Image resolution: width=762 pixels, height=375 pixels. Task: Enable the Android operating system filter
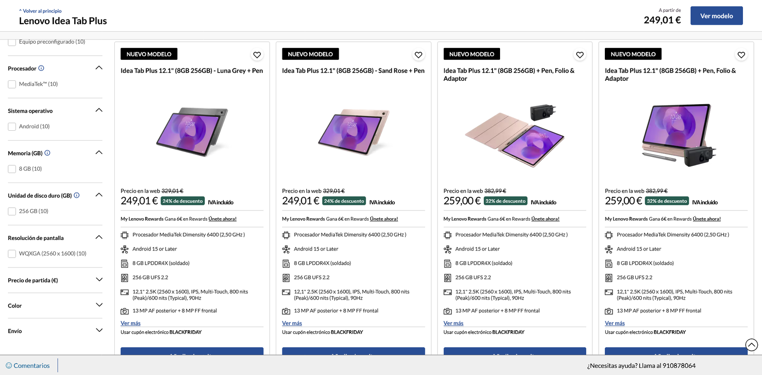point(11,126)
